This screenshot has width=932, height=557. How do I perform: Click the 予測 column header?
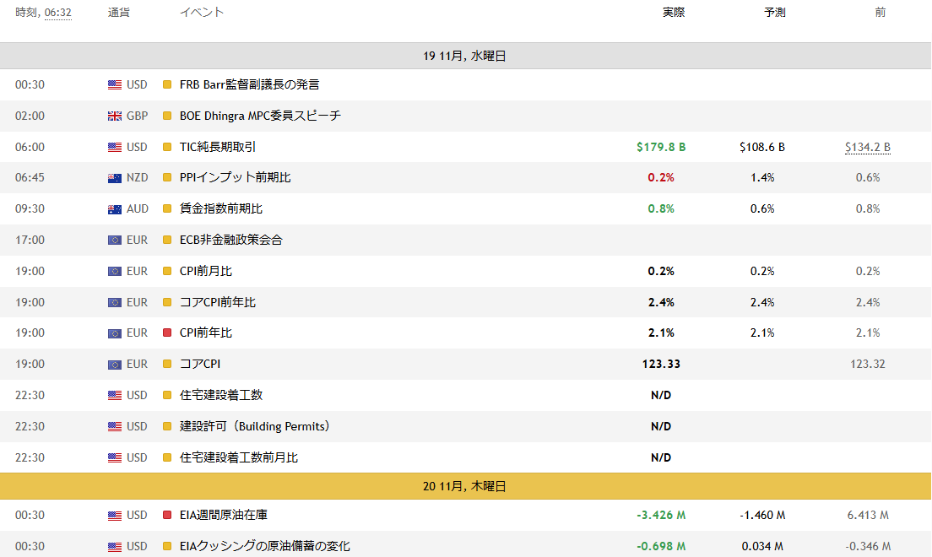point(774,13)
